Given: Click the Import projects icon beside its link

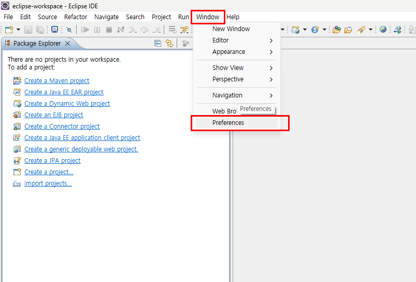Looking at the screenshot, I should (x=17, y=184).
